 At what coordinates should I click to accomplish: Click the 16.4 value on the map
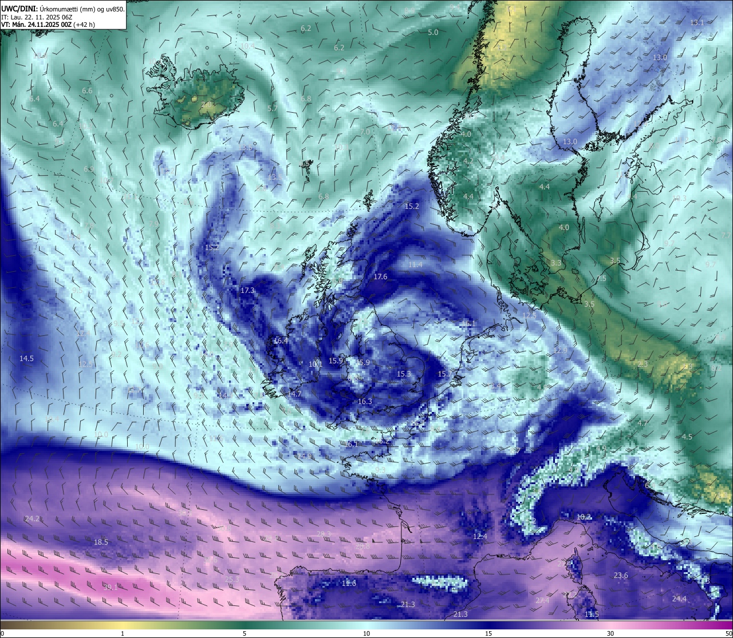point(281,340)
